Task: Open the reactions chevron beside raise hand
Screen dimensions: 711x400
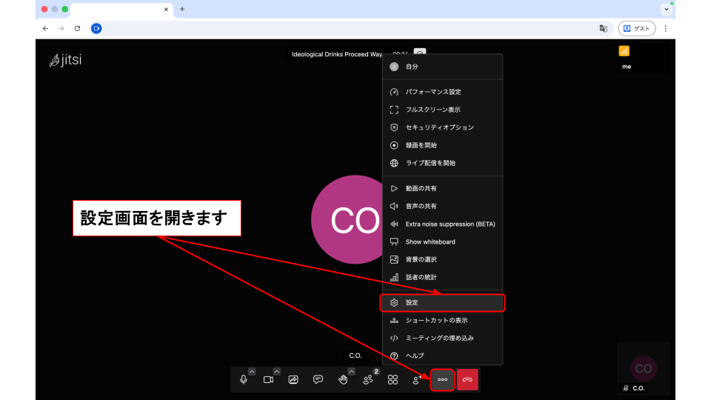Action: point(351,371)
